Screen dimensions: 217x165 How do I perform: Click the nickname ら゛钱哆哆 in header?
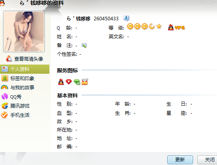click(78, 19)
